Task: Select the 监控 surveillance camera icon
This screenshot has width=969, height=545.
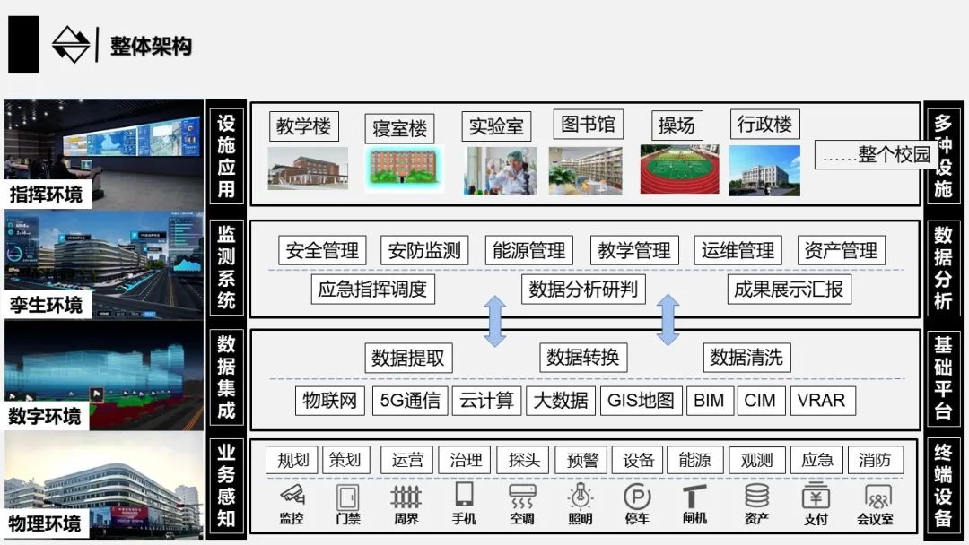Action: point(292,499)
